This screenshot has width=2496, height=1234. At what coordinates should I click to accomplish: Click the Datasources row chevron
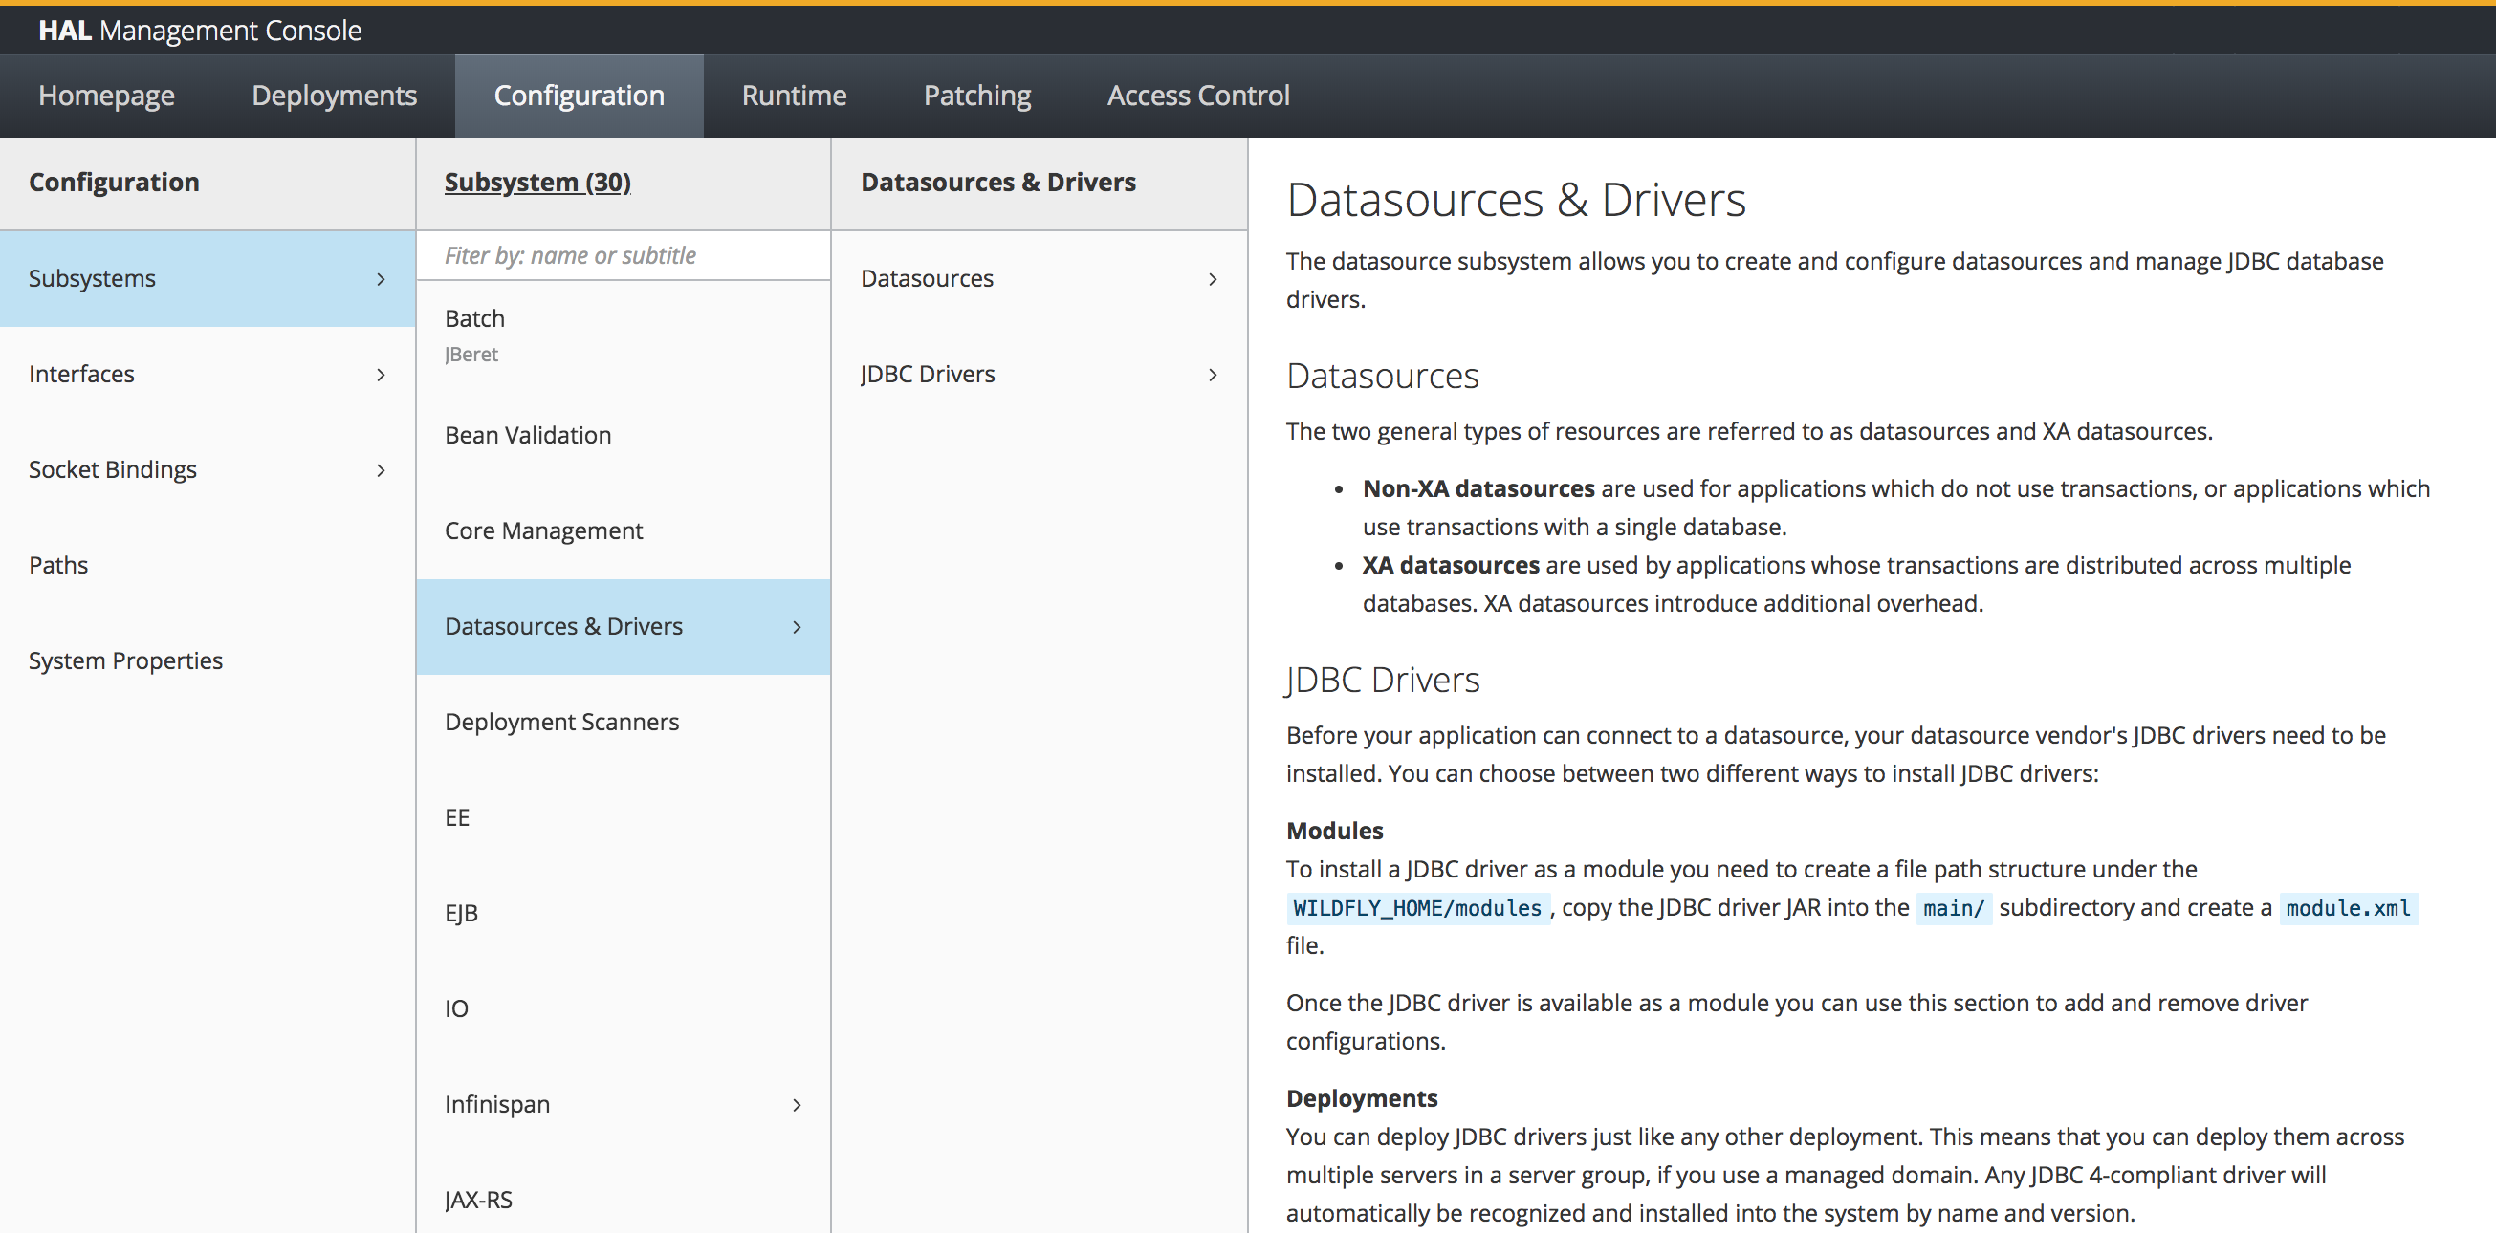click(x=1213, y=279)
